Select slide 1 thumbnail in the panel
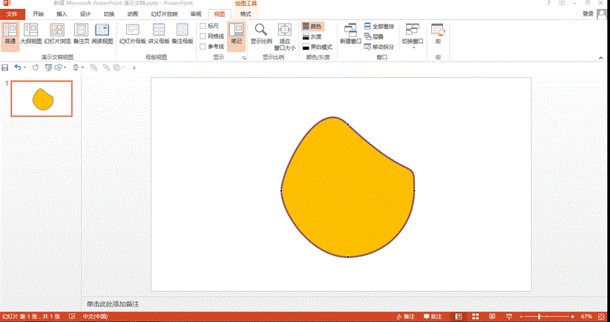Screen dimensions: 610x322 click(42, 99)
